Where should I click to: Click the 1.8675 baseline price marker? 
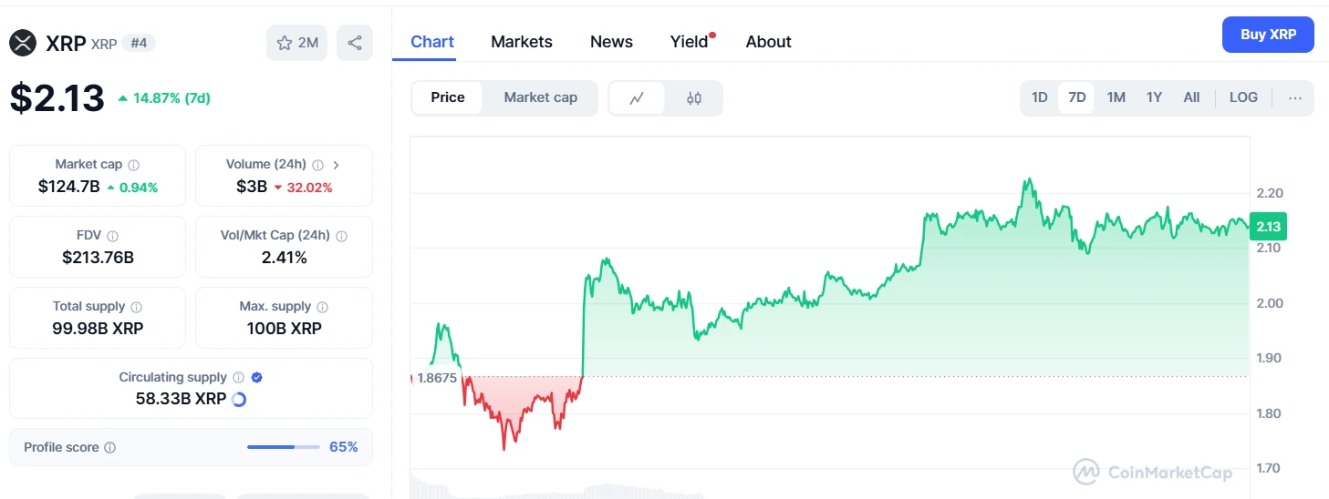(x=437, y=378)
